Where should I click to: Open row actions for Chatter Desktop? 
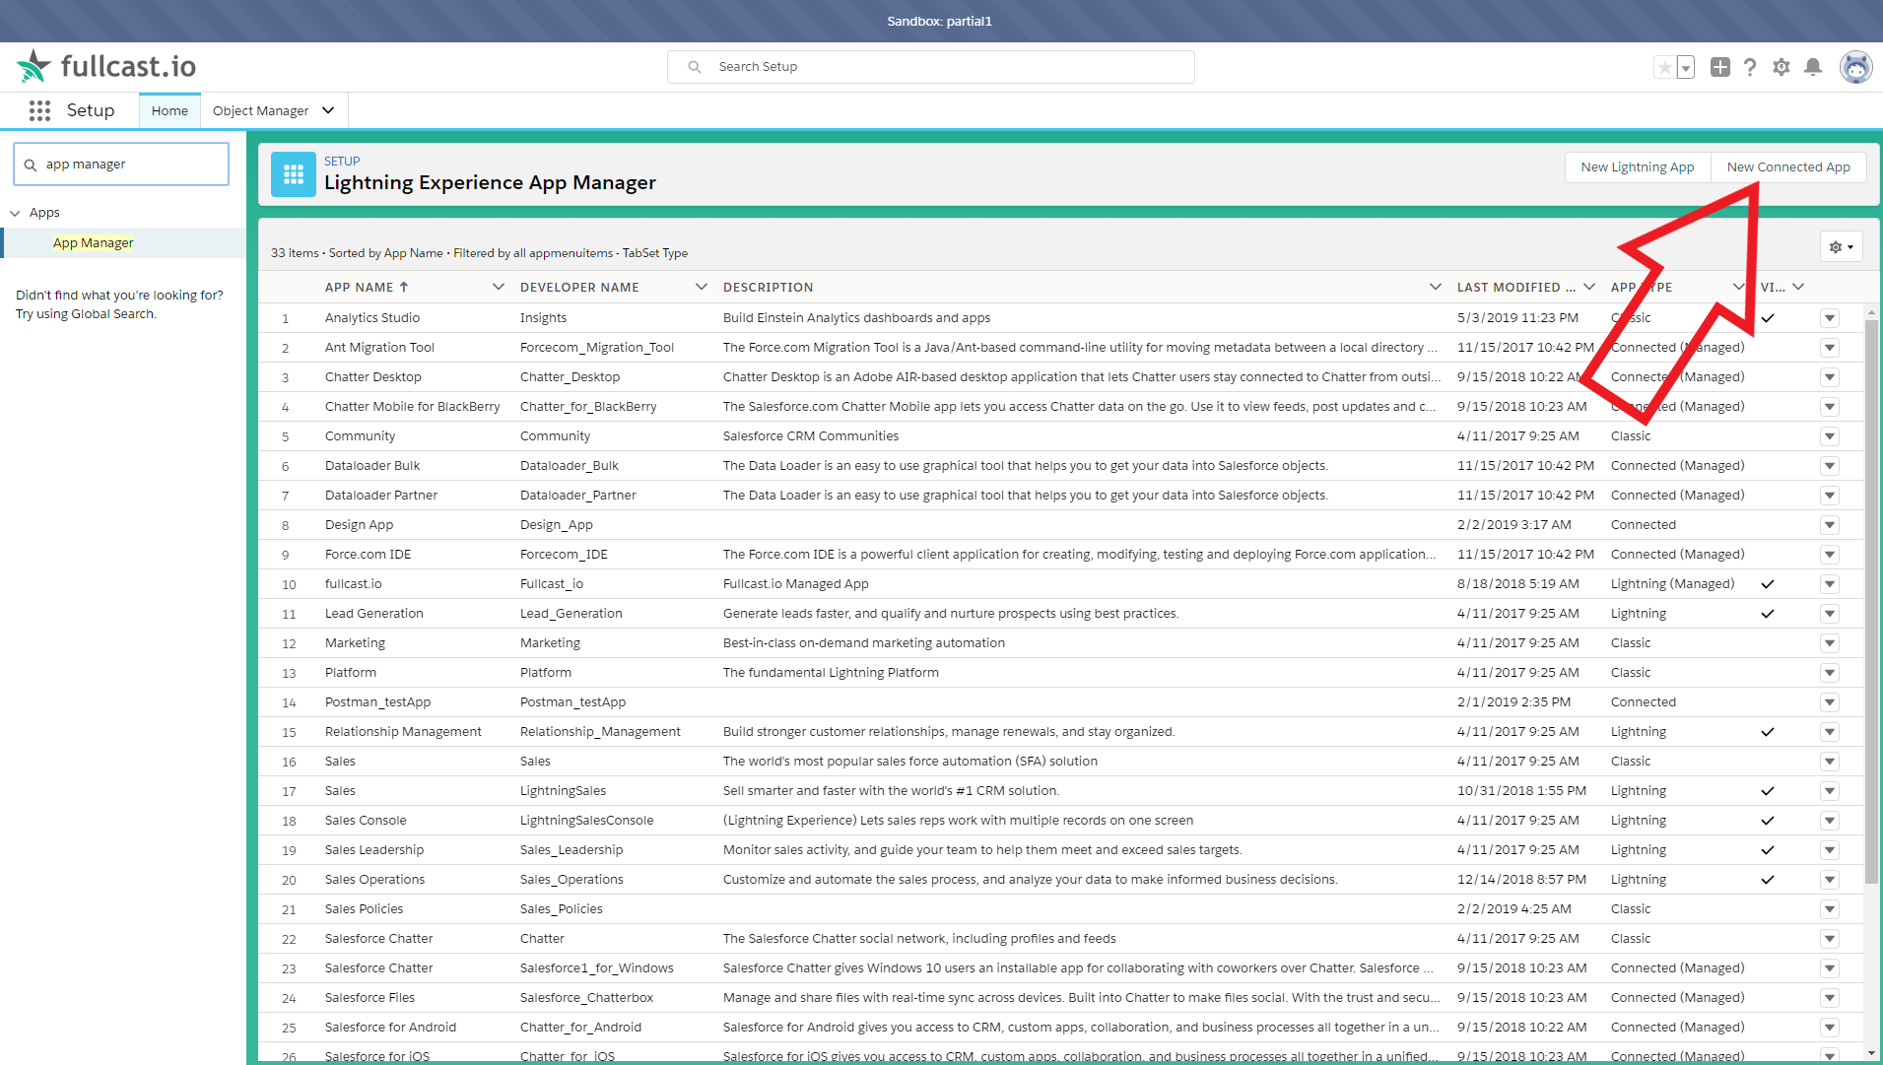point(1830,377)
